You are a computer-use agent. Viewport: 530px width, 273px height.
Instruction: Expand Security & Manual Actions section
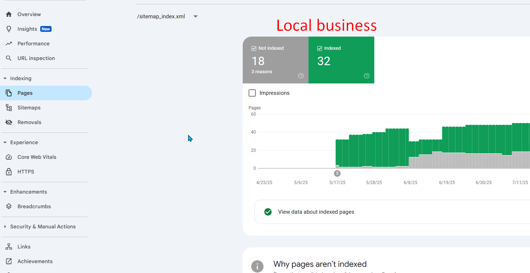[5, 227]
